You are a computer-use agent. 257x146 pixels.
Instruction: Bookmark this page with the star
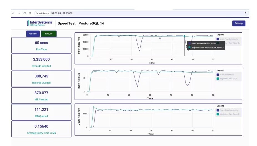(x=245, y=13)
